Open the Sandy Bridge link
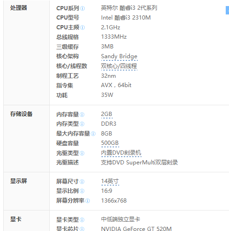229x231 pixels. [x=119, y=56]
